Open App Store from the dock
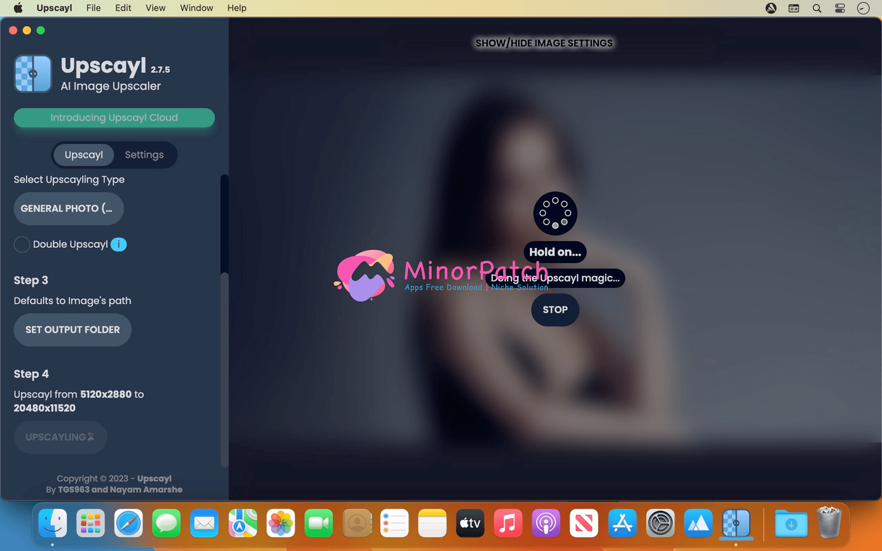This screenshot has width=882, height=551. (622, 523)
